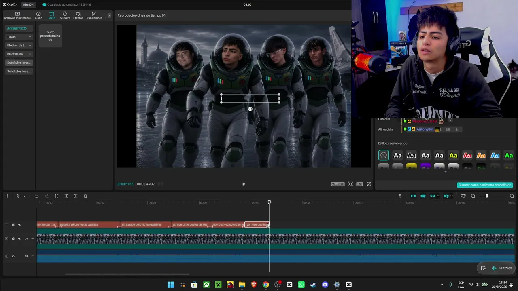Play the preview video
The width and height of the screenshot is (518, 291).
244,184
